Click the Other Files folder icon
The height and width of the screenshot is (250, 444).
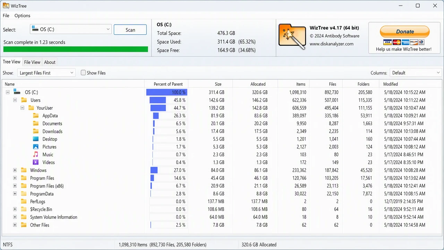[24, 225]
